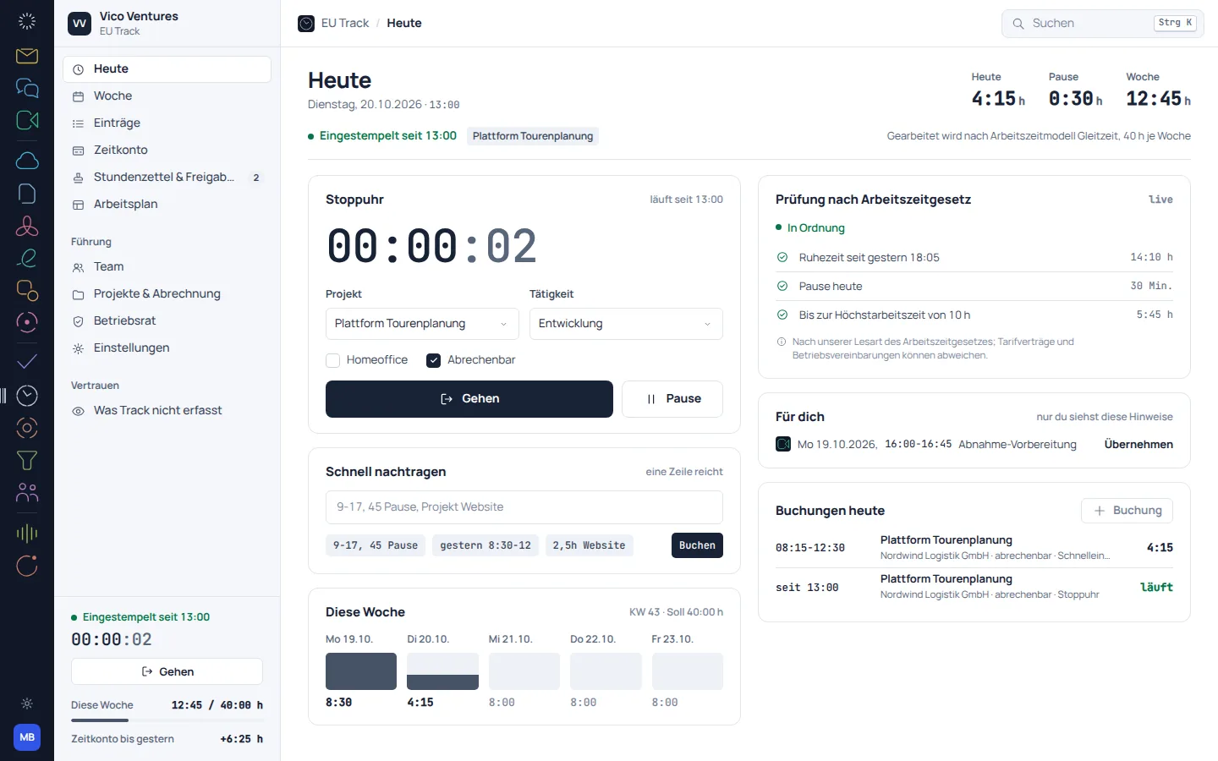Click the Di 20.10. day bar
Viewport: 1218px width, 761px height.
(442, 671)
